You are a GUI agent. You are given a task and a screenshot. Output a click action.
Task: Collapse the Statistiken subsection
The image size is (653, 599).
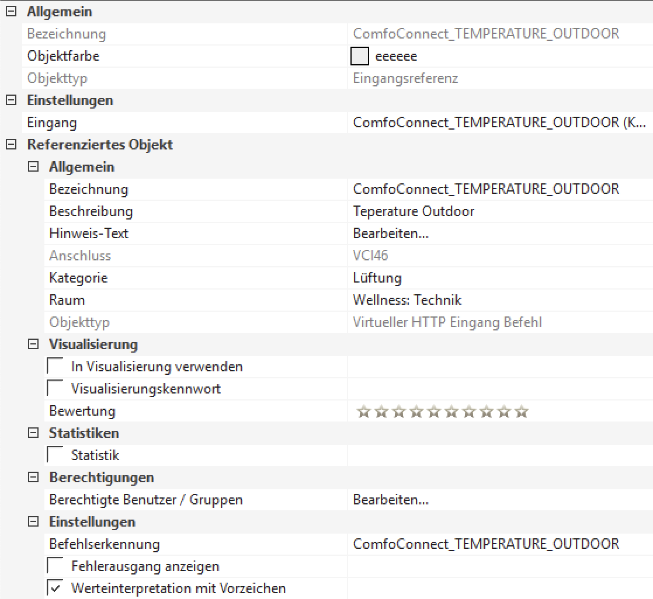tap(33, 433)
